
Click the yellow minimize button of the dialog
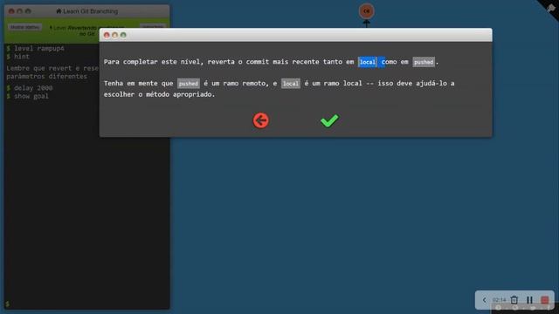(114, 35)
